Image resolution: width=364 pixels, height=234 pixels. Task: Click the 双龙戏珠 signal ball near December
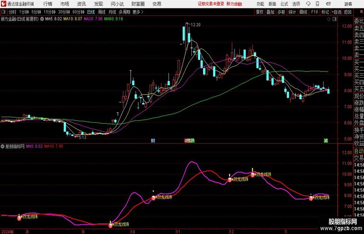coord(230,179)
